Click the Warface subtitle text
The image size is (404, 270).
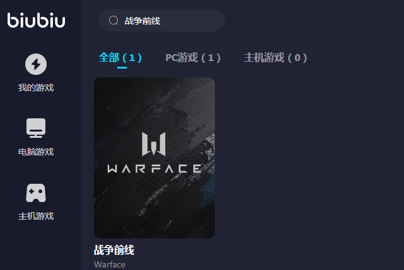110,264
